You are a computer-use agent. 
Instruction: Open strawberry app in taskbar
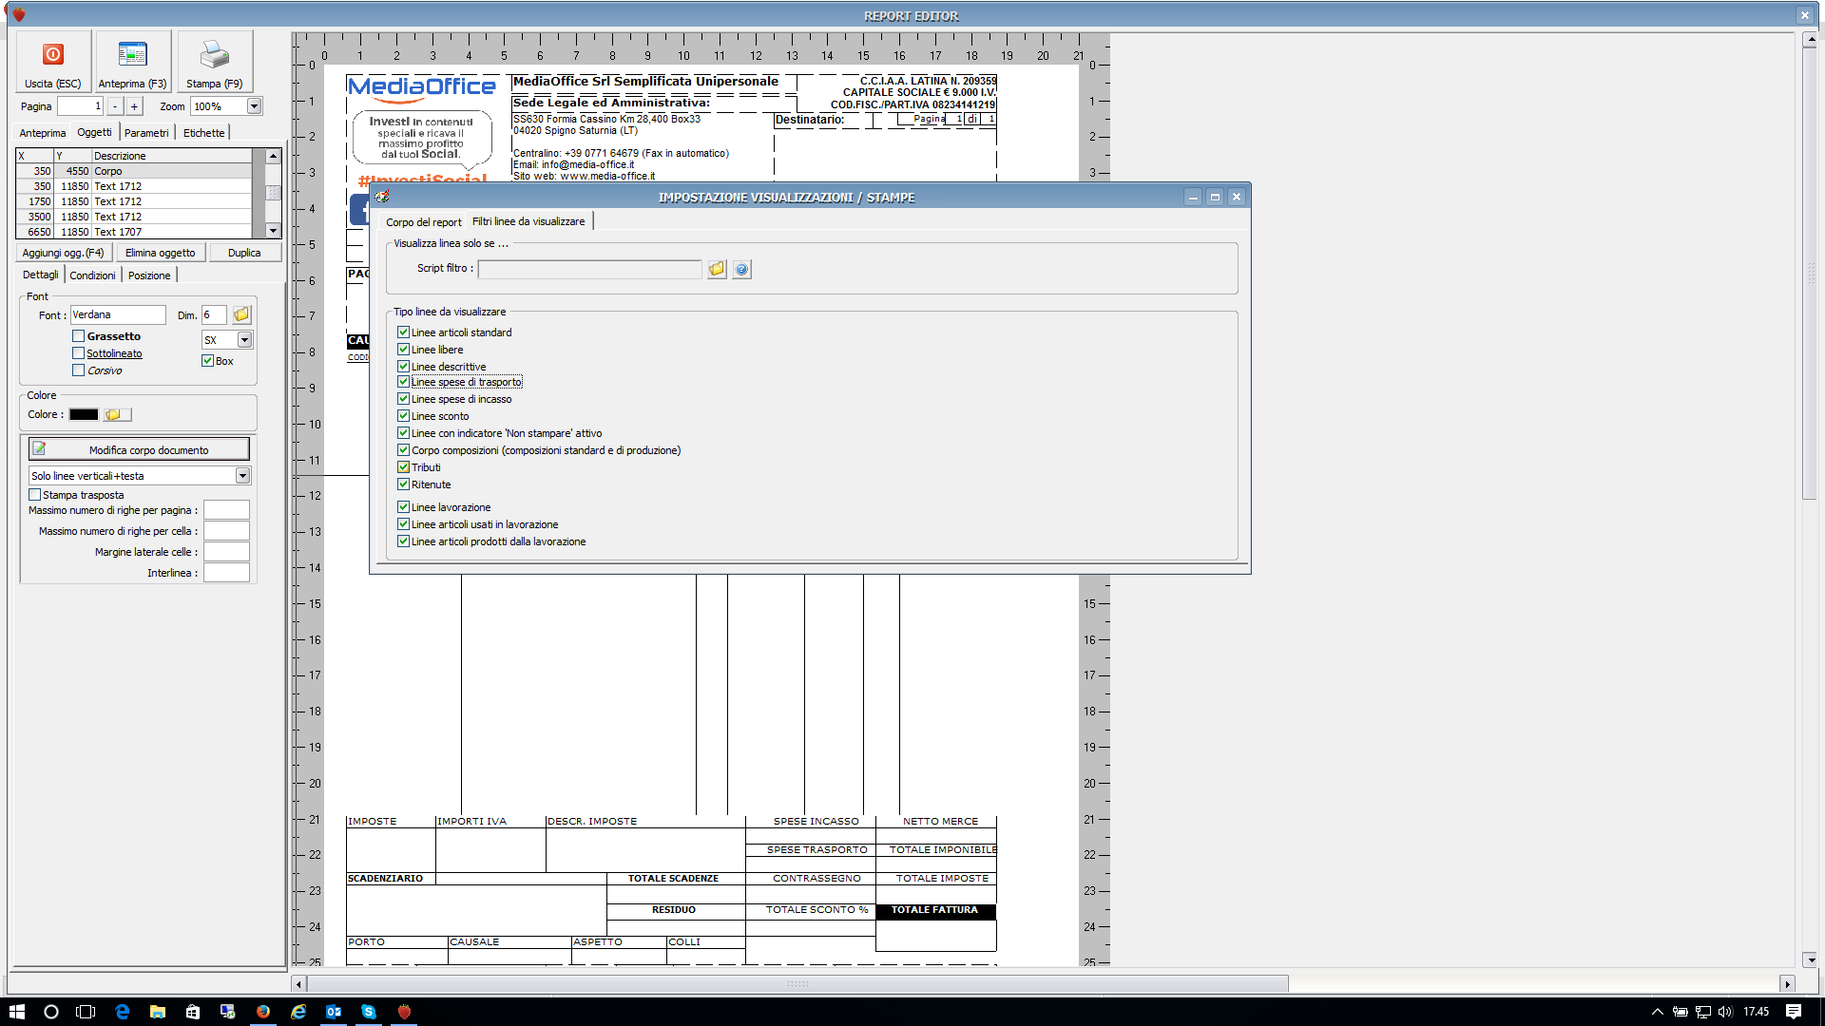click(404, 1012)
